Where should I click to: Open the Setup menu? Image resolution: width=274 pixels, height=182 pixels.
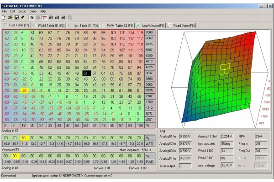(22, 11)
